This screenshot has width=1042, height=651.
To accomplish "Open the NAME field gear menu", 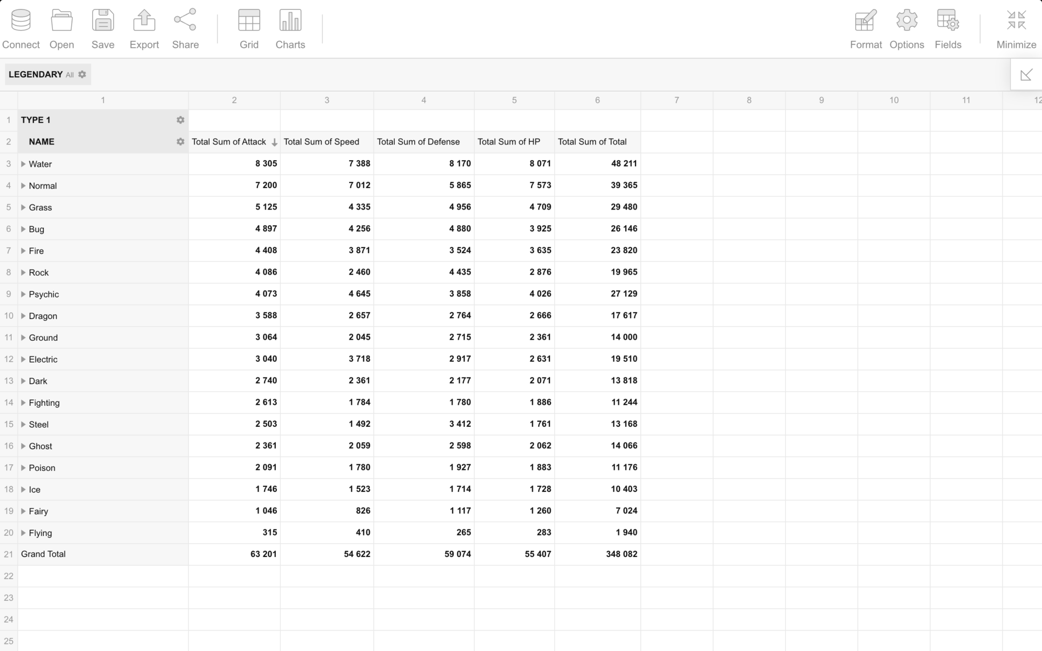I will click(x=180, y=142).
